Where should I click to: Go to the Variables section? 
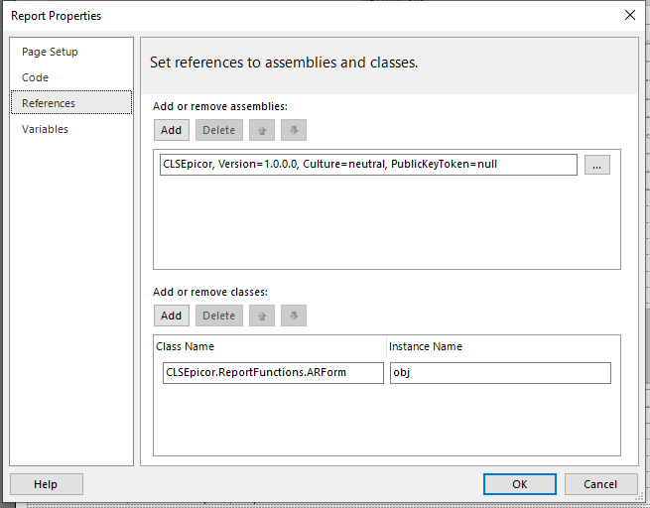tap(45, 129)
